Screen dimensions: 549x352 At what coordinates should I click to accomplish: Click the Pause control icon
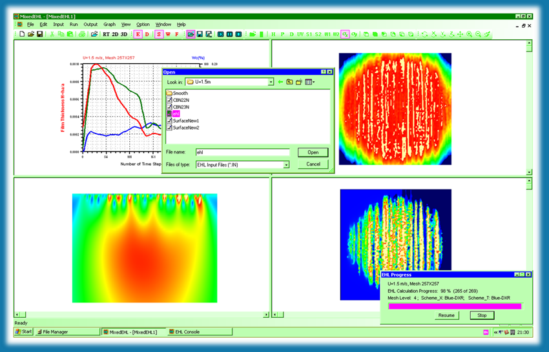point(230,34)
